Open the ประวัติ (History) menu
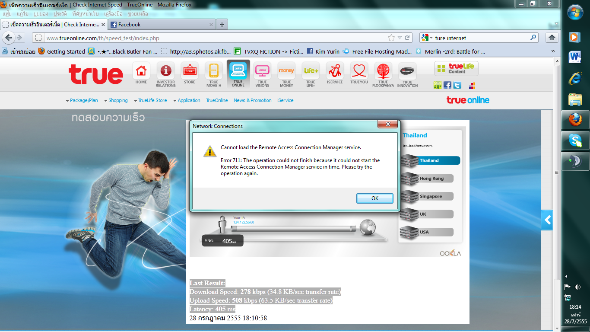The width and height of the screenshot is (590, 332). (60, 13)
